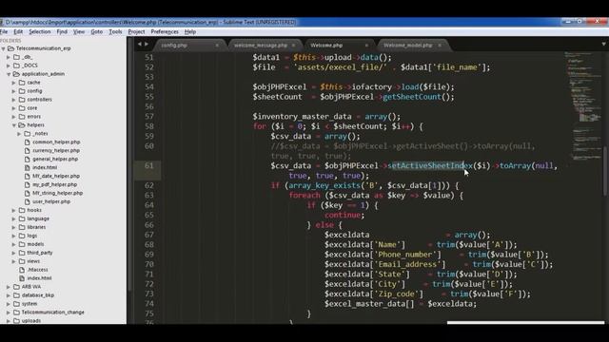Open the Find menu
Image resolution: width=609 pixels, height=342 pixels.
click(62, 31)
